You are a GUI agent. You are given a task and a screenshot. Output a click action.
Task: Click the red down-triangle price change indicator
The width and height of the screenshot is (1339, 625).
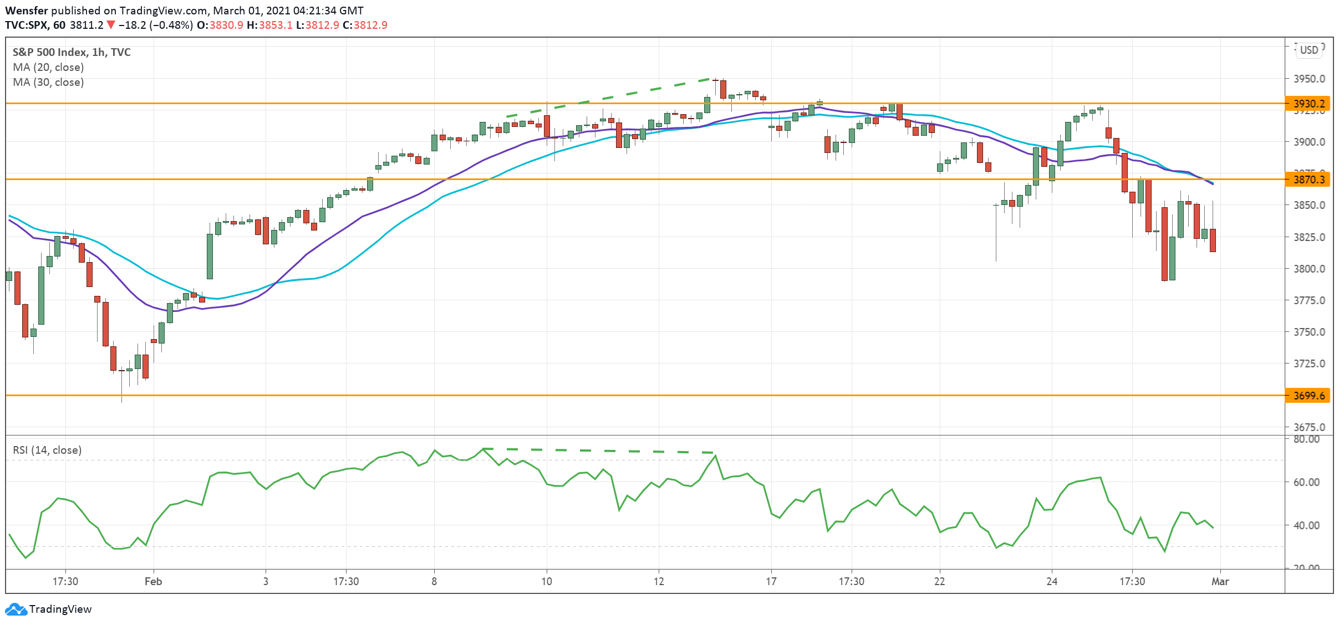point(111,25)
